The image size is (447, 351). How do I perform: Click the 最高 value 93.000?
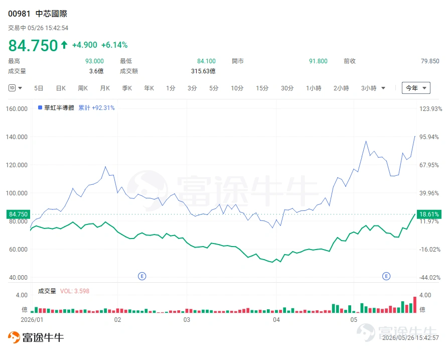pos(94,61)
